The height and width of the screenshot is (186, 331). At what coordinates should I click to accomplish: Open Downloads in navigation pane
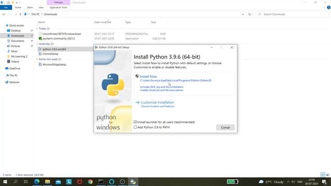pos(18,36)
